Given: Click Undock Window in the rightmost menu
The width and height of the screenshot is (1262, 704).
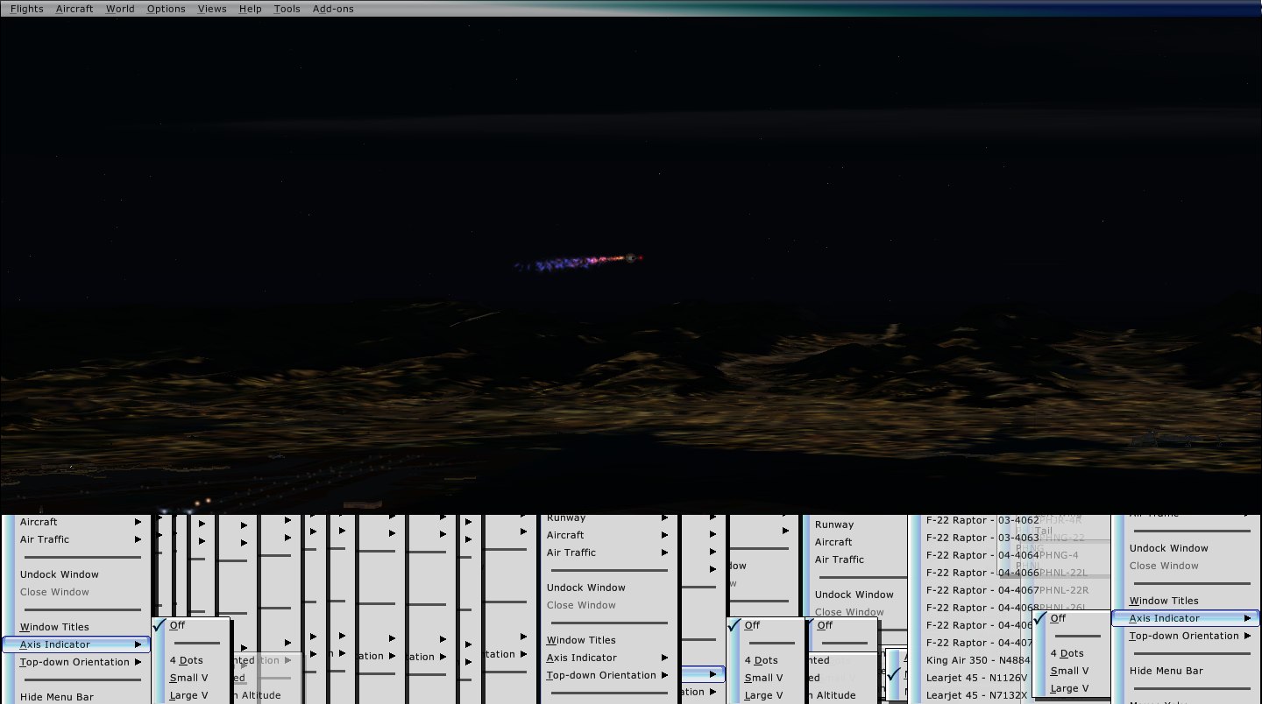Looking at the screenshot, I should coord(1168,548).
